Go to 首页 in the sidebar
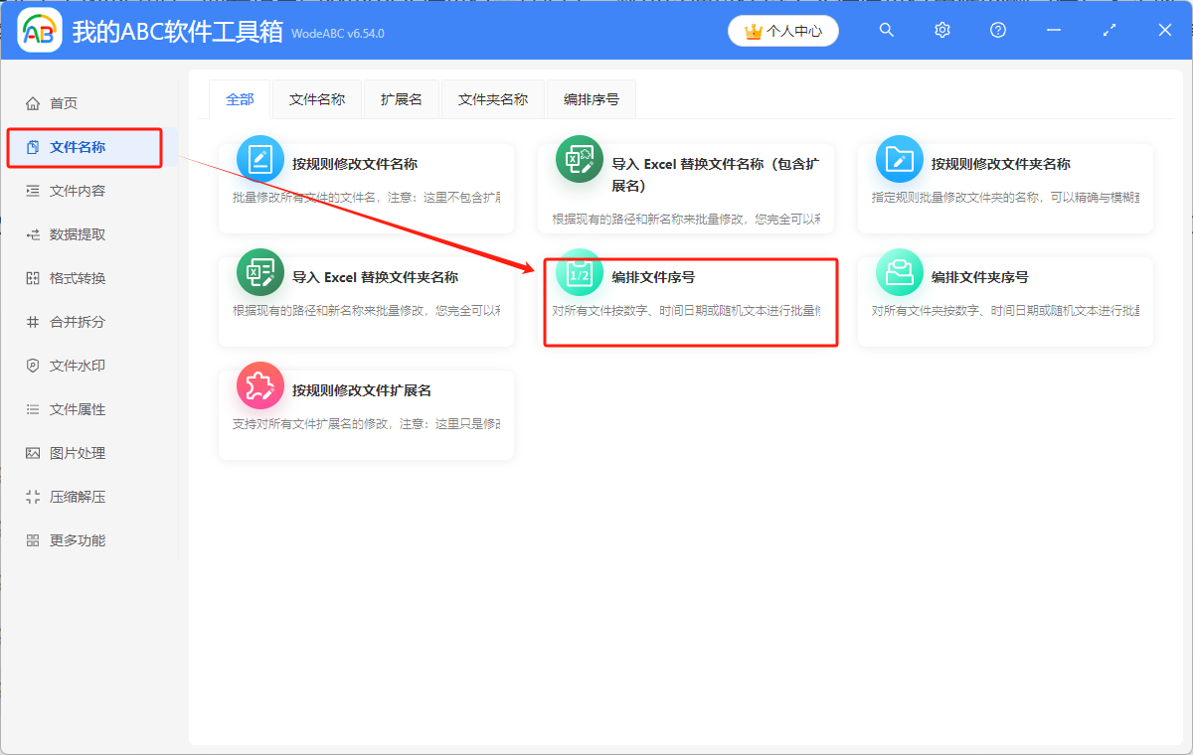The image size is (1193, 755). (64, 103)
